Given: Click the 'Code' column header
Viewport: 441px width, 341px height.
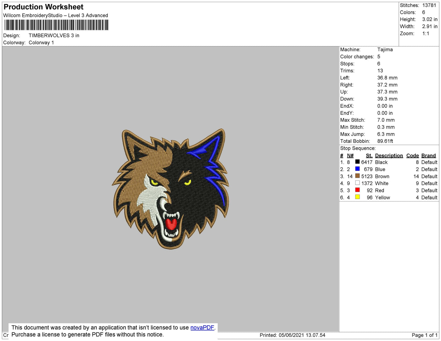Looking at the screenshot, I should (413, 156).
